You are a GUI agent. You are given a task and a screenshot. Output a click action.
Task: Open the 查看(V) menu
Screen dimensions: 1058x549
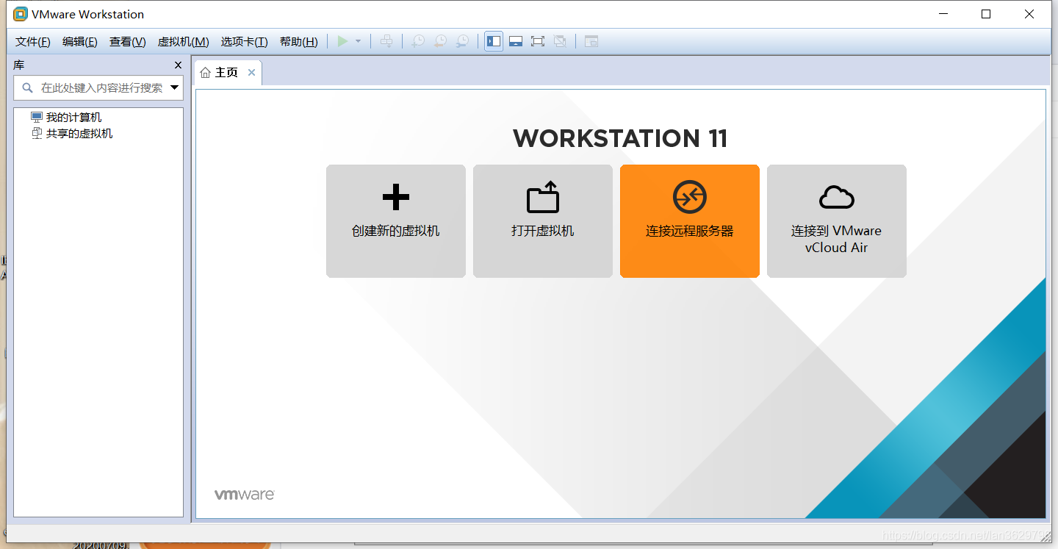128,42
